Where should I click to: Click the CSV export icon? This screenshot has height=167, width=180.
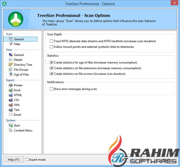[11, 100]
